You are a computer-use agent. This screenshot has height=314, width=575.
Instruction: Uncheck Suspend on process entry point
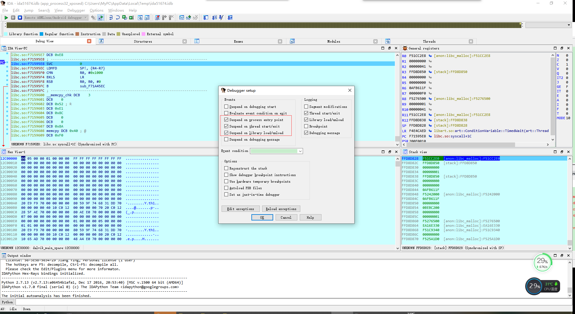click(226, 120)
